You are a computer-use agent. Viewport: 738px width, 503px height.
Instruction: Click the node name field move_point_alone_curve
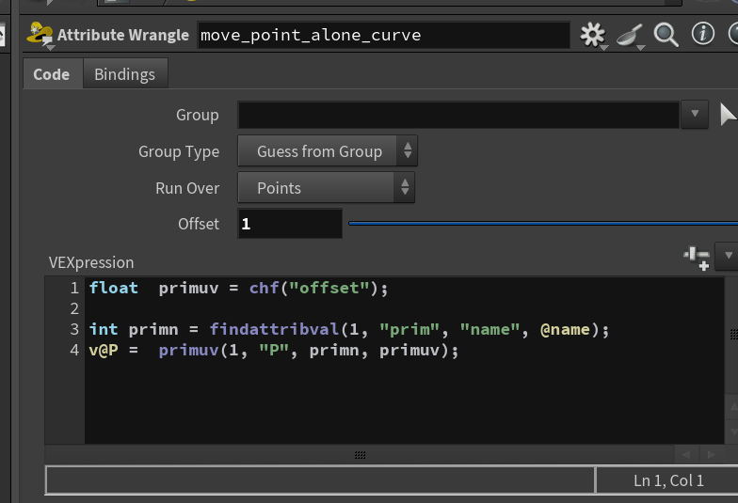pos(384,36)
